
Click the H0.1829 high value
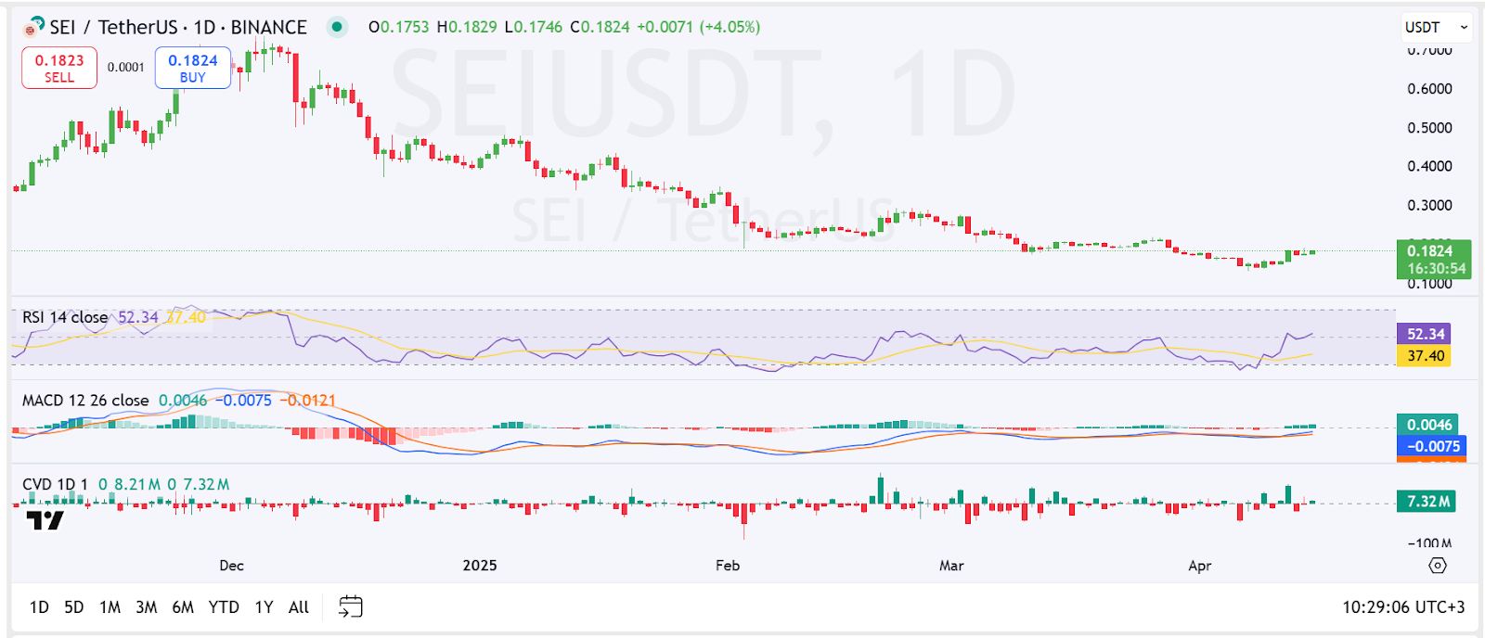(x=467, y=27)
